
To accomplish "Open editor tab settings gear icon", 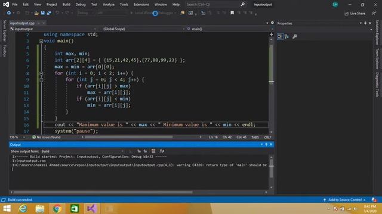I will (x=272, y=23).
